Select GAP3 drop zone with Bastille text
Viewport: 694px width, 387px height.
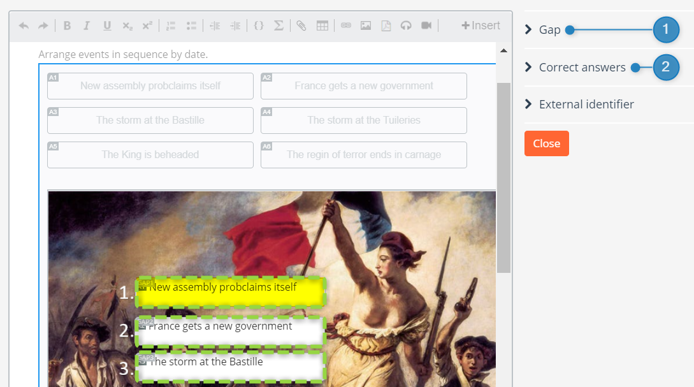231,367
